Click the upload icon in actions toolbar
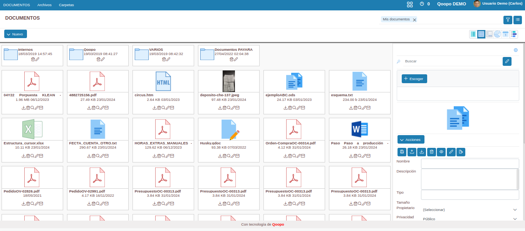525x231 pixels. coord(412,152)
